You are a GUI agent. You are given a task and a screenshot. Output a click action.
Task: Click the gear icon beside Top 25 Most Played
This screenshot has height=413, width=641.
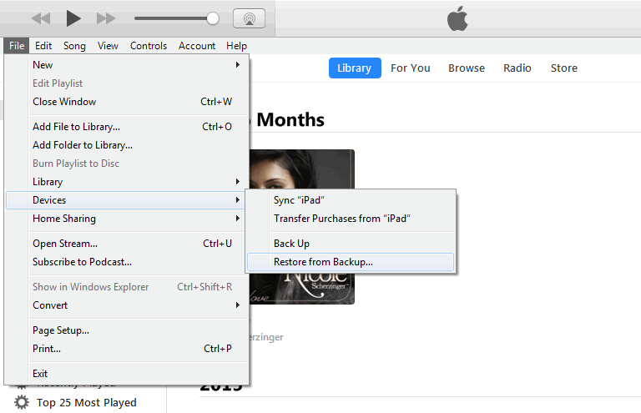(22, 402)
